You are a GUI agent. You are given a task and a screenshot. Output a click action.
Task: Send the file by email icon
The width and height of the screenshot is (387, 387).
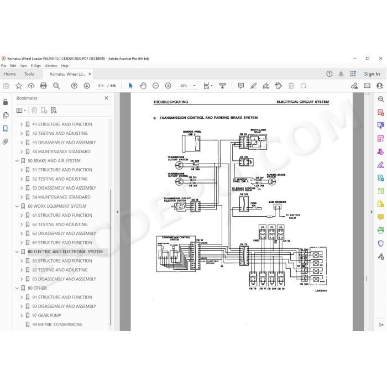[x=367, y=86]
